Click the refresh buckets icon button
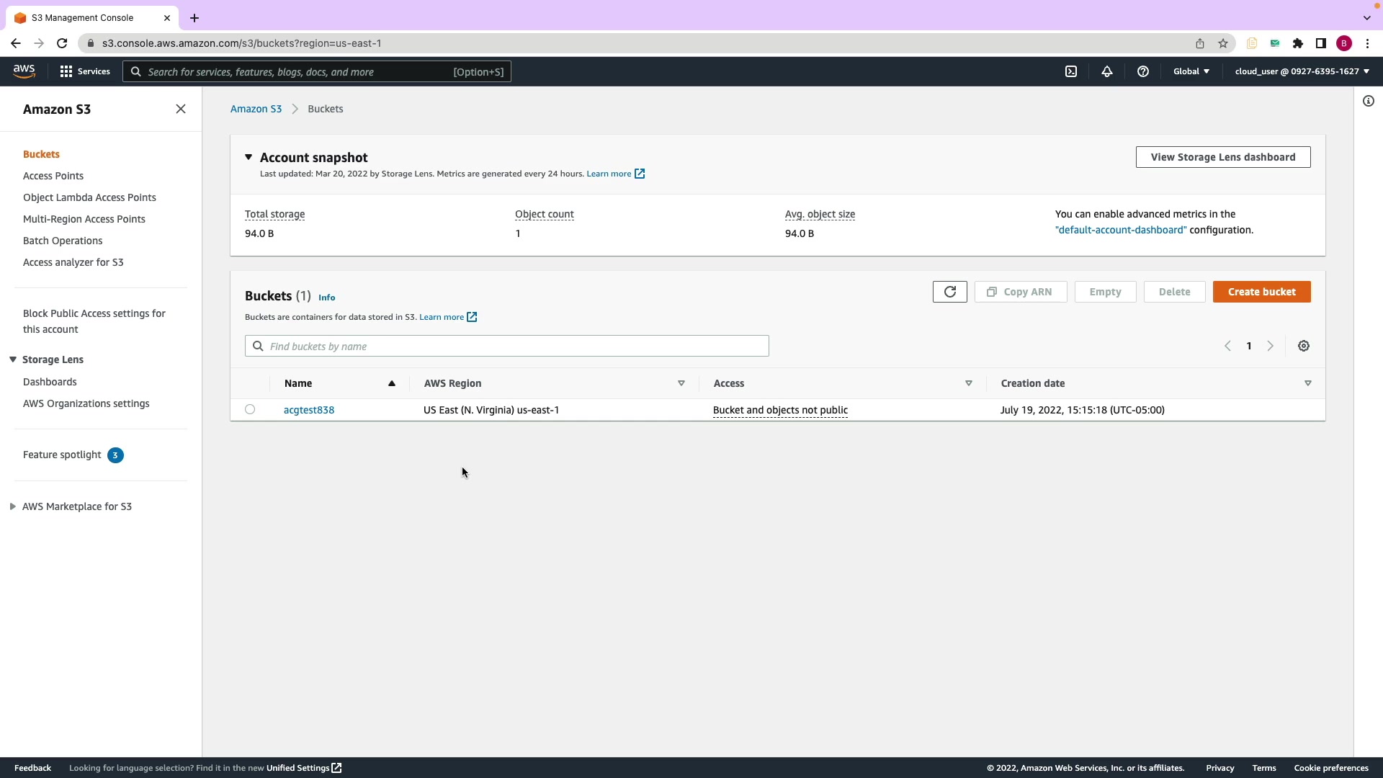1383x778 pixels. (x=949, y=292)
